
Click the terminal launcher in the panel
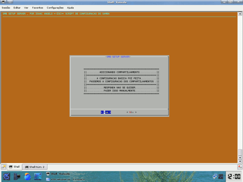tap(17, 176)
